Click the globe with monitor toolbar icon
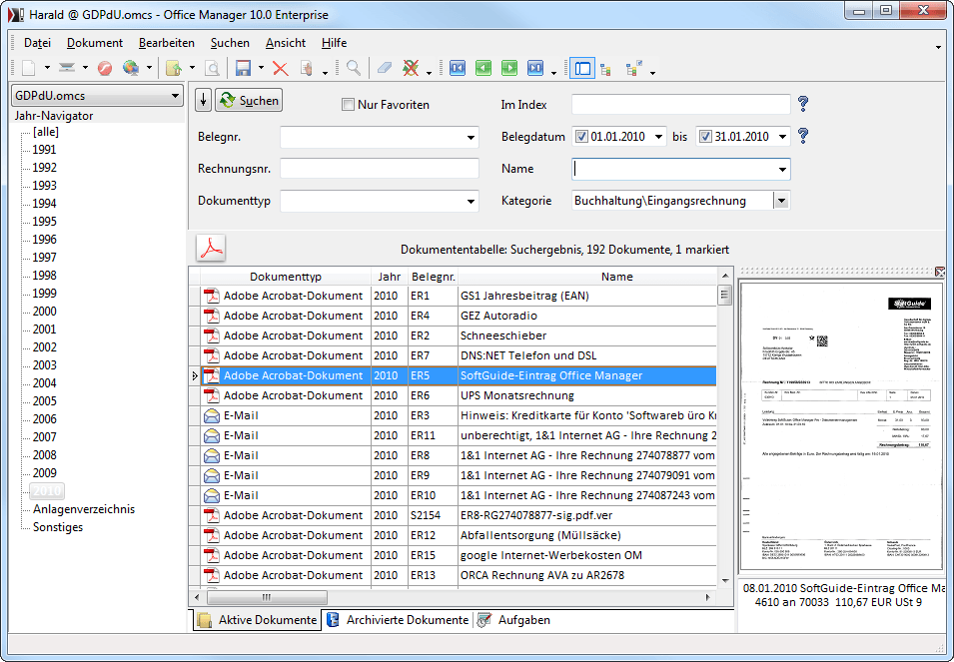954x662 pixels. point(130,68)
